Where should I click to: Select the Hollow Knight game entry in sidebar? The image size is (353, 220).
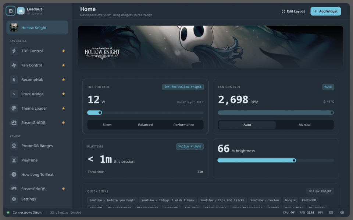pos(37,27)
